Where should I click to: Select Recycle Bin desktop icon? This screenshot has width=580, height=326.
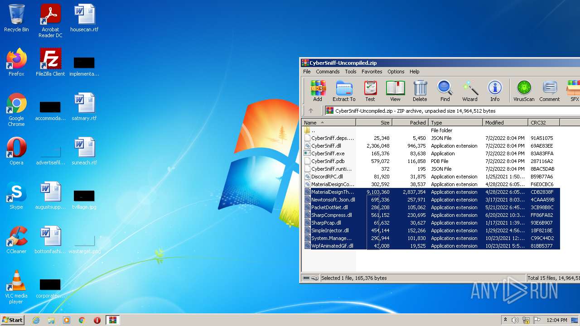point(16,18)
